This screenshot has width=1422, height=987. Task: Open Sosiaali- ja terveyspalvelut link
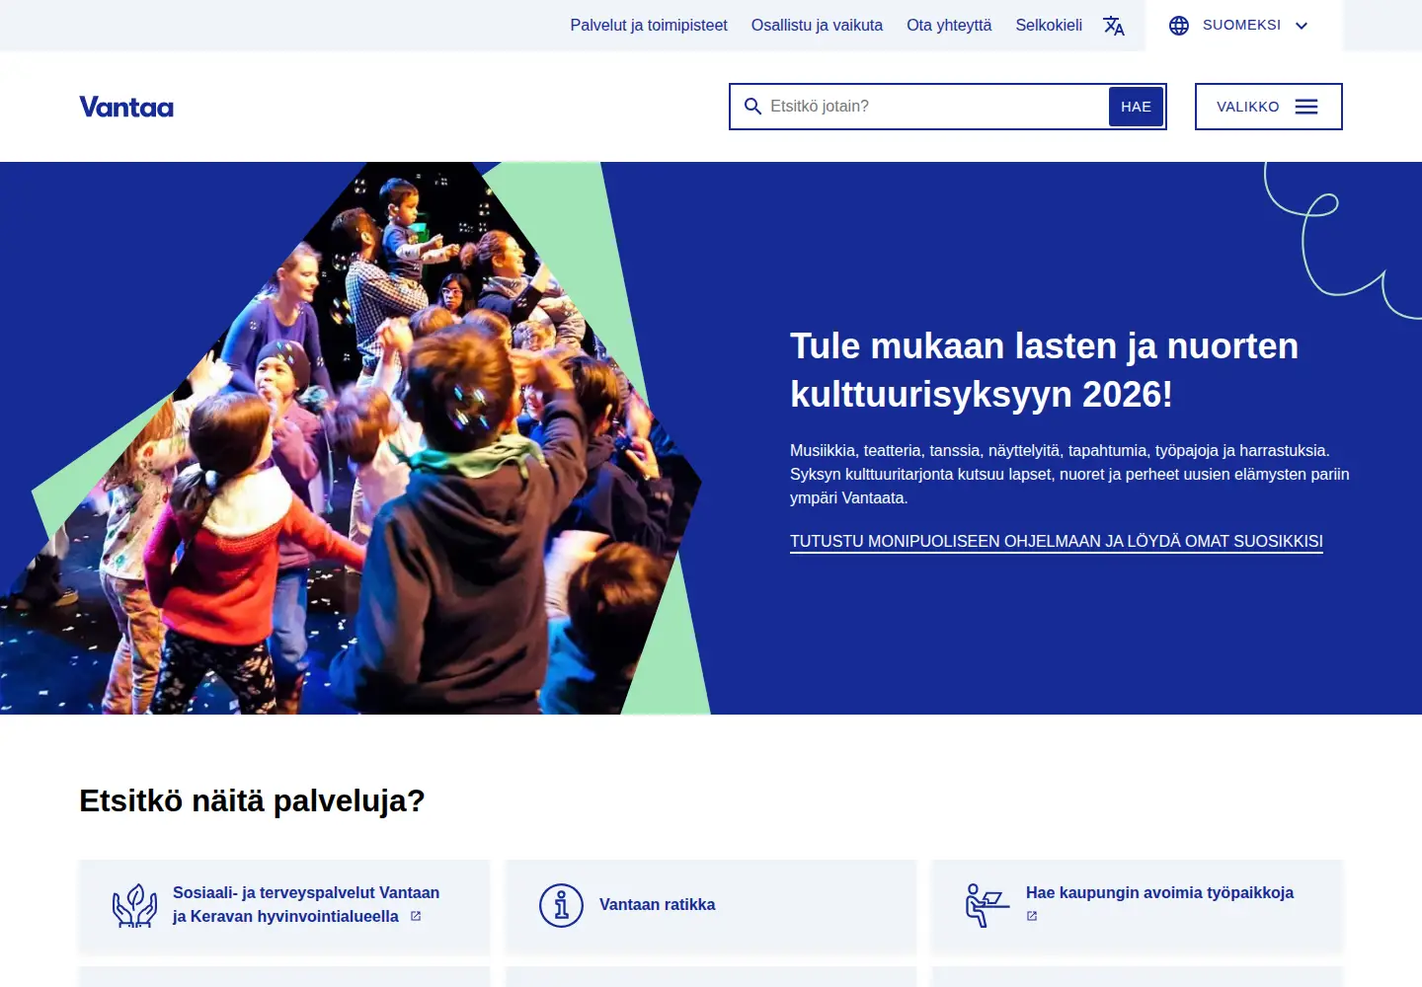click(x=306, y=905)
